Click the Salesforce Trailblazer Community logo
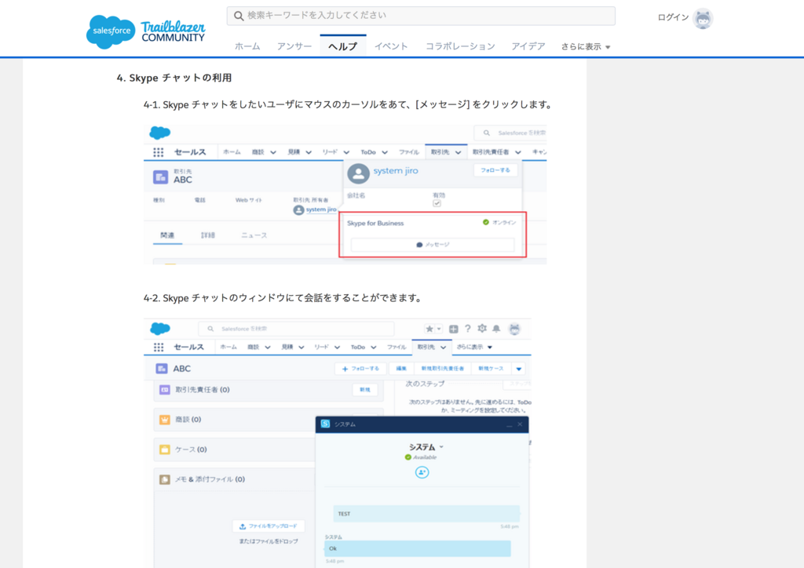The image size is (804, 568). point(145,31)
